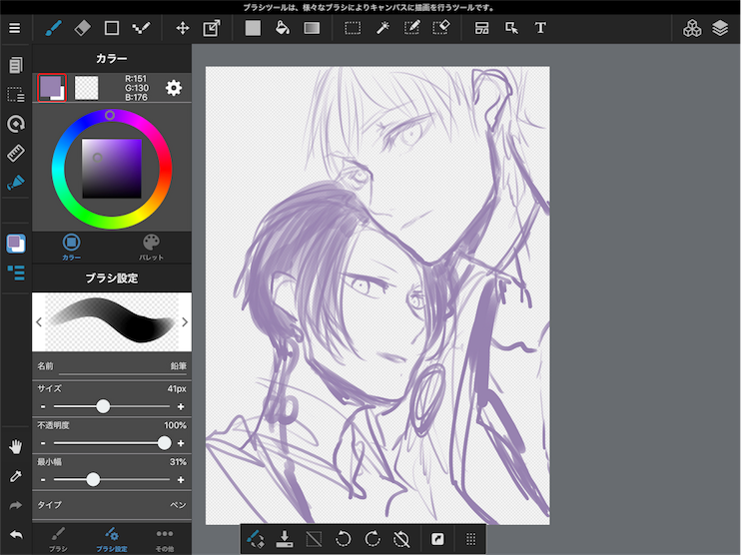Select the Bucket fill tool
741x555 pixels.
coord(283,28)
